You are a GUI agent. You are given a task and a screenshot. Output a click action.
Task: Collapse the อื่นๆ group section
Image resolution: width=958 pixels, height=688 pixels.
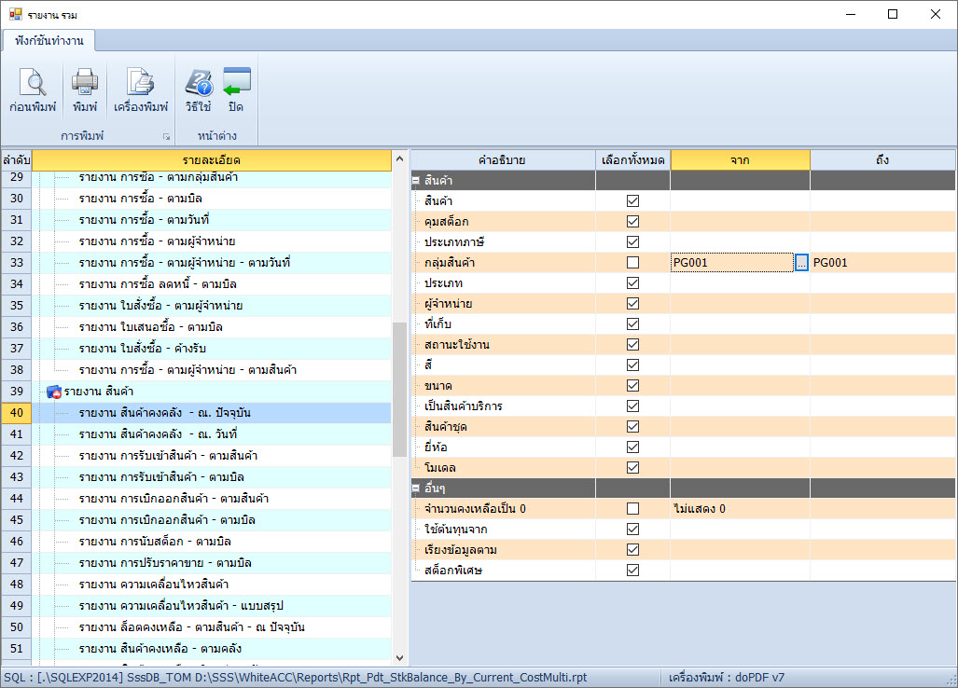[x=416, y=488]
